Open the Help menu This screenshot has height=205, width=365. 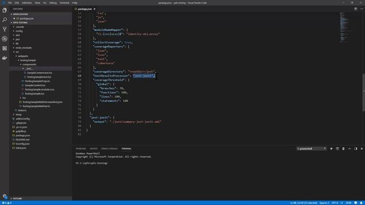[x=75, y=3]
